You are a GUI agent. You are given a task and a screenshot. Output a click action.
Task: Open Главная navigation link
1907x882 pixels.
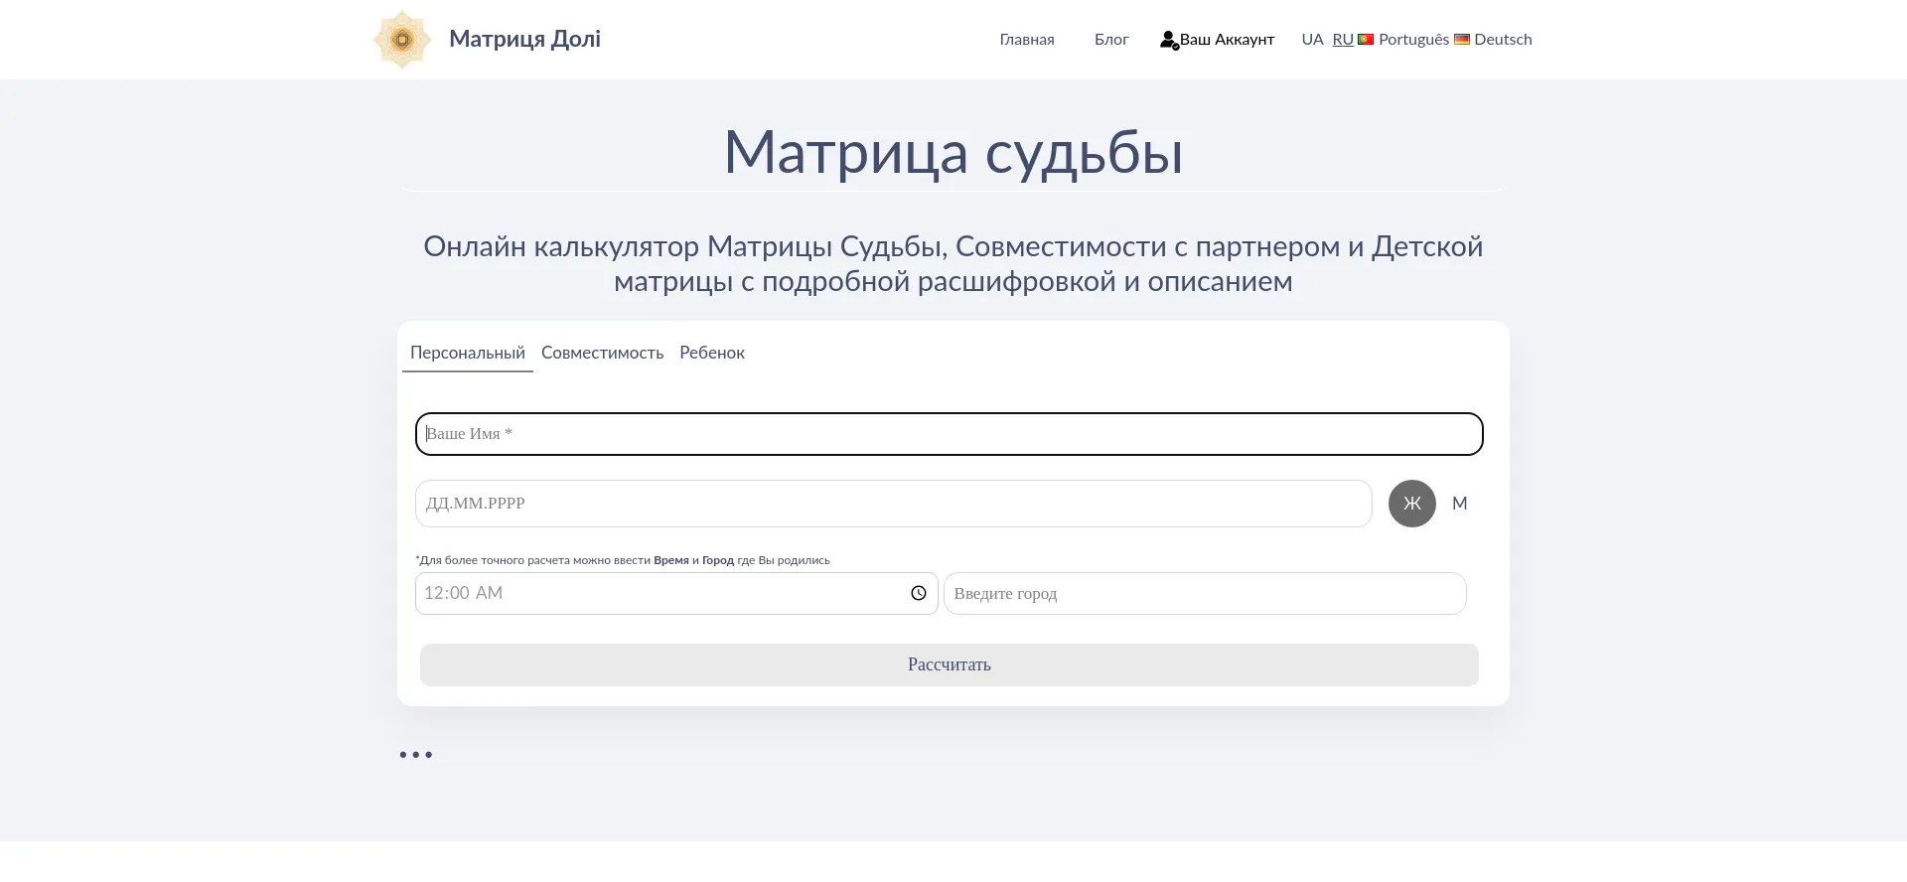coord(1027,40)
